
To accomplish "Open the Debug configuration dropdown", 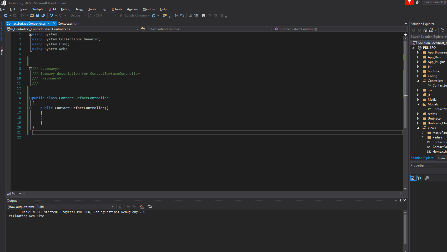I will click(78, 15).
